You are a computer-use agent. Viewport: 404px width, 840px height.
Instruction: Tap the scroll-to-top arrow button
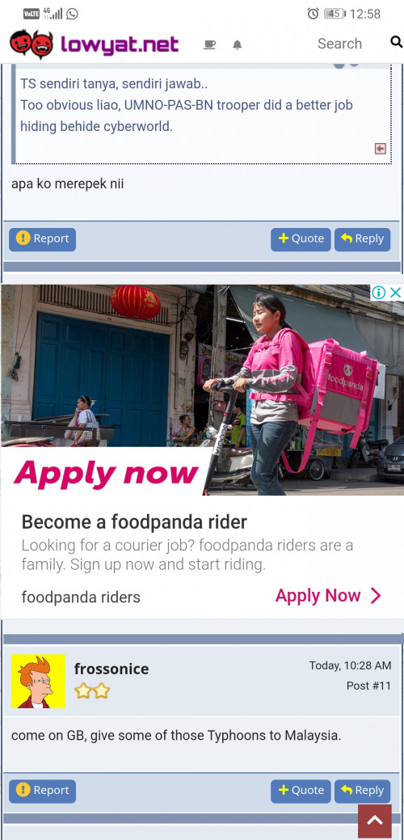(x=375, y=820)
